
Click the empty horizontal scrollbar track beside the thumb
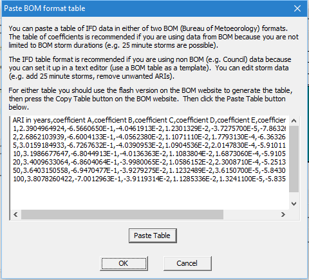pos(250,214)
